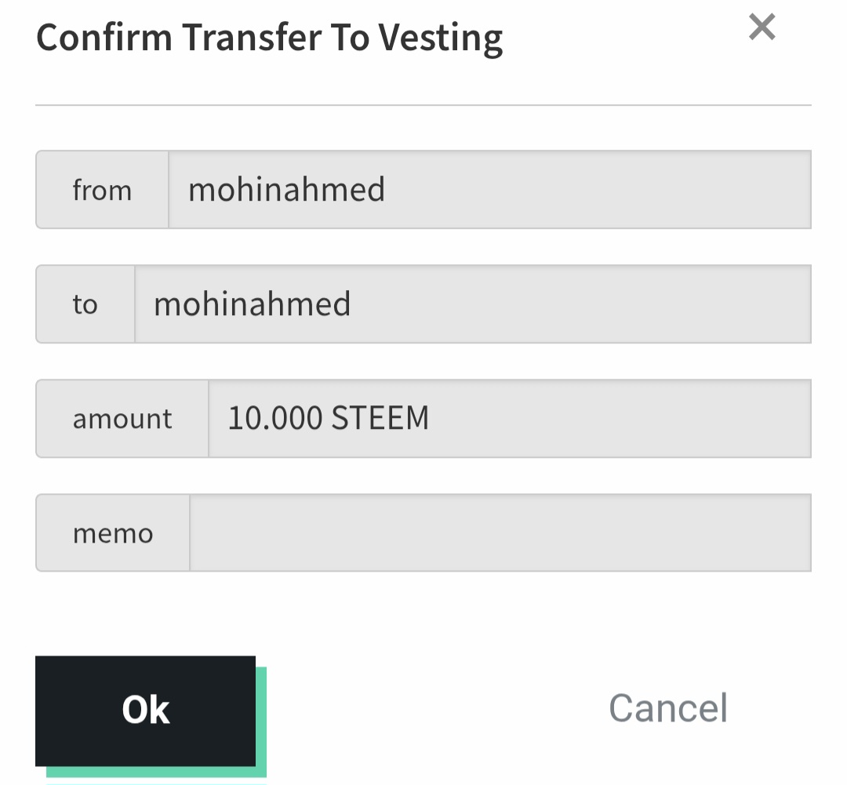Close the dialog with the X icon
The height and width of the screenshot is (785, 847).
tap(762, 27)
